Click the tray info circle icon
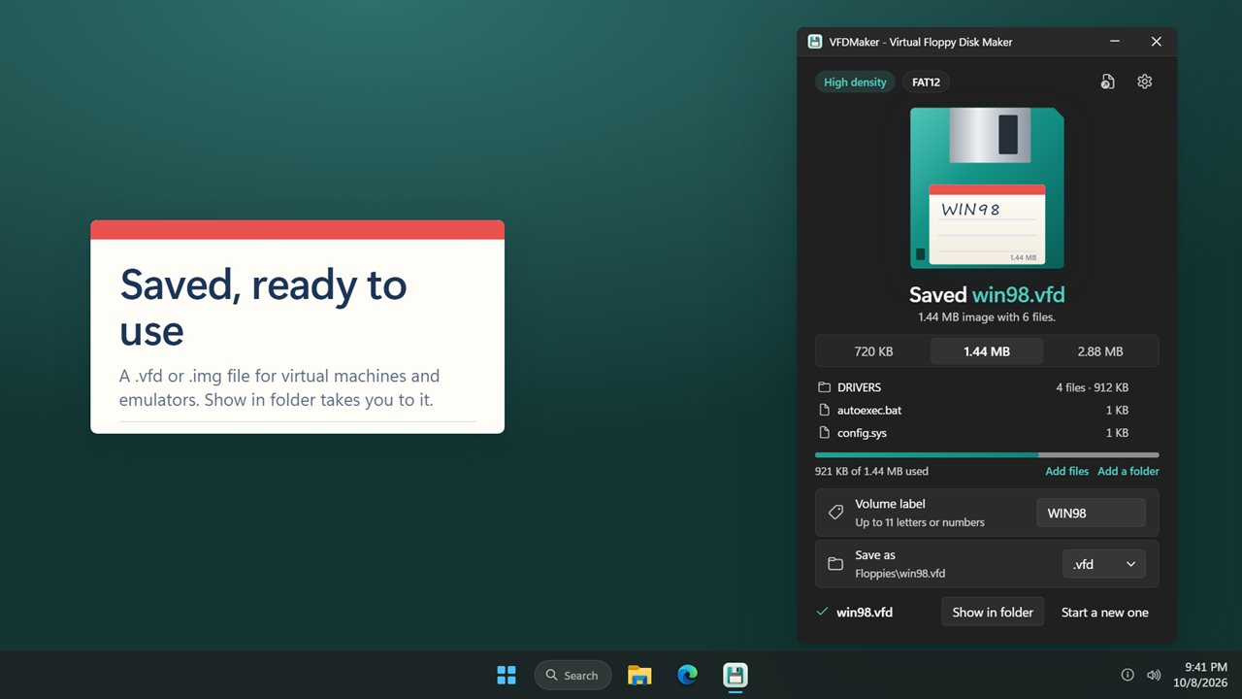The width and height of the screenshot is (1242, 699). point(1128,675)
